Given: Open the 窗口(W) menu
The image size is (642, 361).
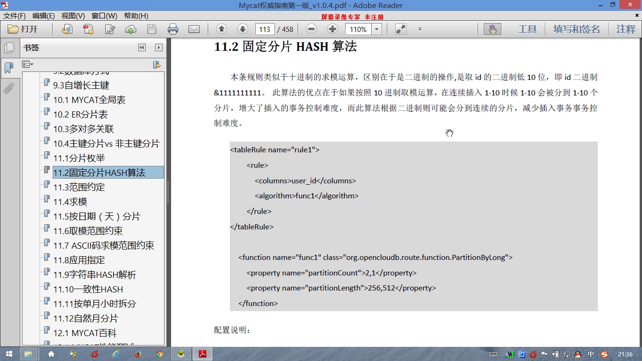Looking at the screenshot, I should (104, 16).
